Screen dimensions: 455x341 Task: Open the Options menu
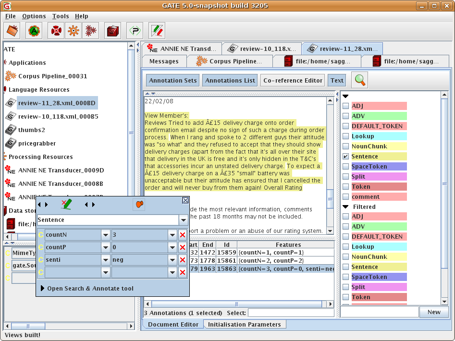(x=34, y=16)
